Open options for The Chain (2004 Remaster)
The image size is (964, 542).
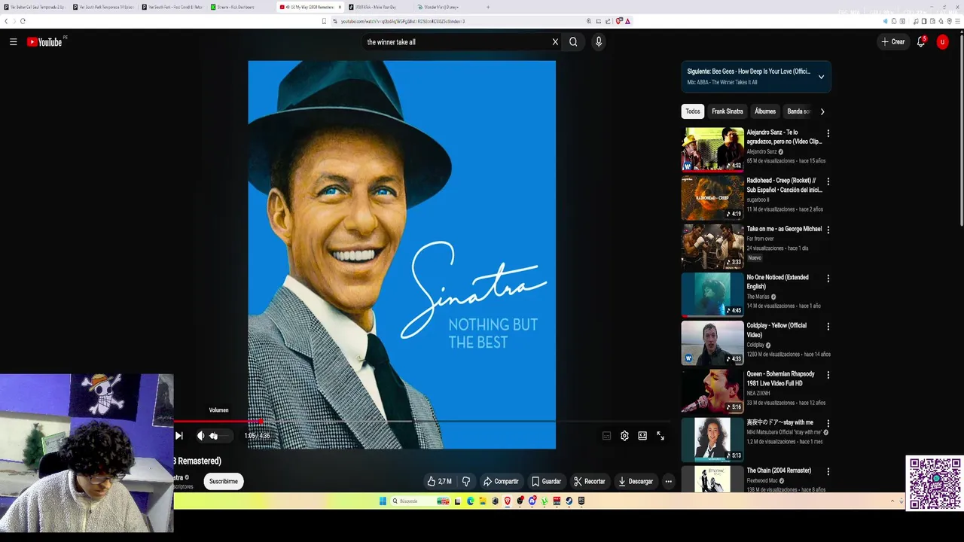point(828,471)
